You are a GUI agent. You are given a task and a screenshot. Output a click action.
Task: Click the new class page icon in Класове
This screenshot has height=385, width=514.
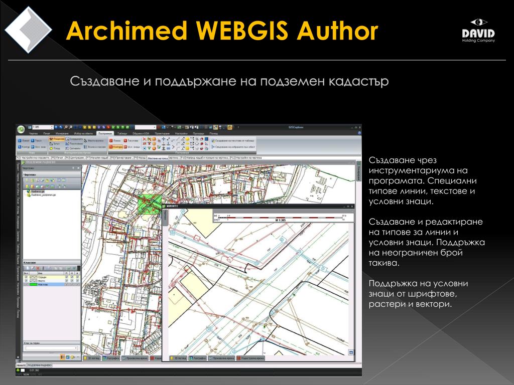28,268
